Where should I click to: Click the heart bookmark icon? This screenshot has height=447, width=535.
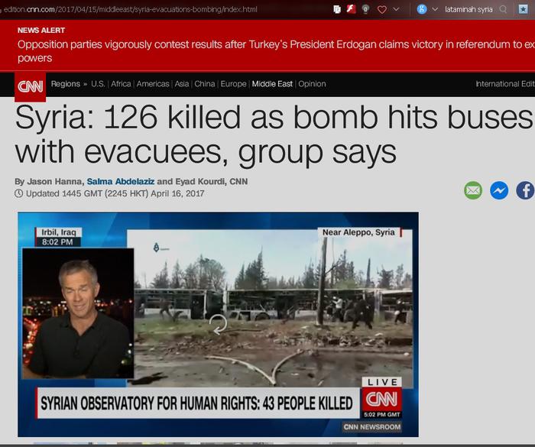381,9
